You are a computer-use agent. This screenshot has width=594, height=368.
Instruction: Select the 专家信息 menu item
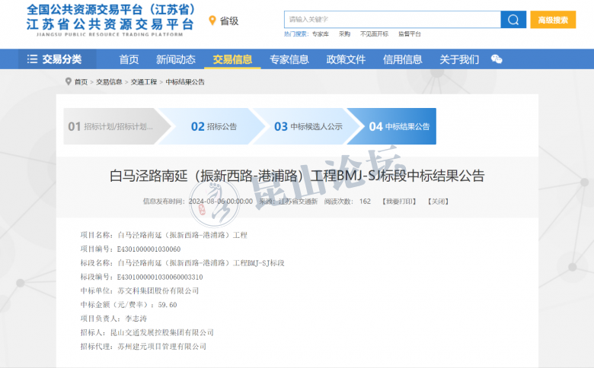pos(289,59)
